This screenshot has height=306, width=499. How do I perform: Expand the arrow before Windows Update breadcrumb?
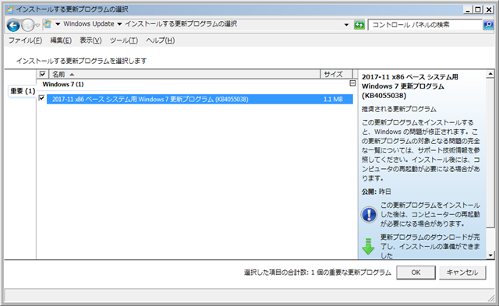(58, 24)
